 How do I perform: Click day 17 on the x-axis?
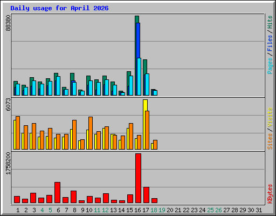coord(146,210)
